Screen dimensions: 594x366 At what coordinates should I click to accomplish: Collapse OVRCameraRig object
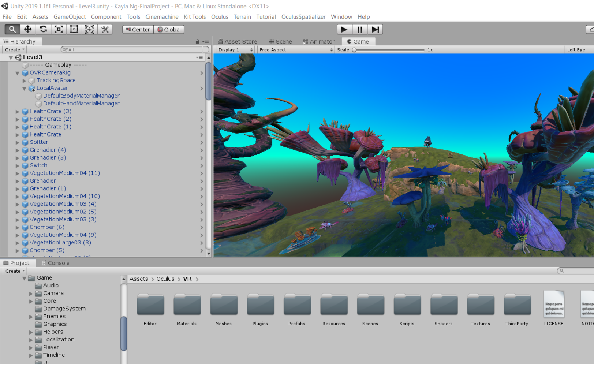click(x=17, y=73)
